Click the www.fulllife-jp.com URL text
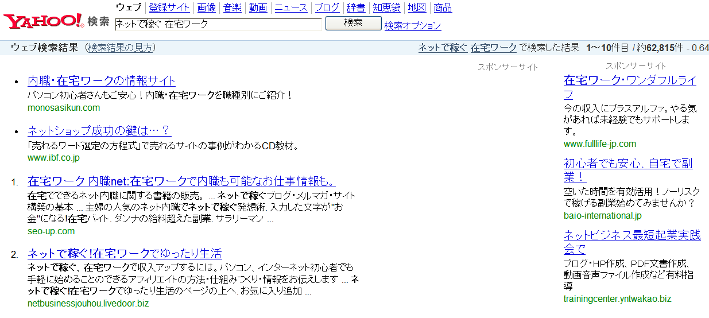The width and height of the screenshot is (709, 318). (x=600, y=144)
